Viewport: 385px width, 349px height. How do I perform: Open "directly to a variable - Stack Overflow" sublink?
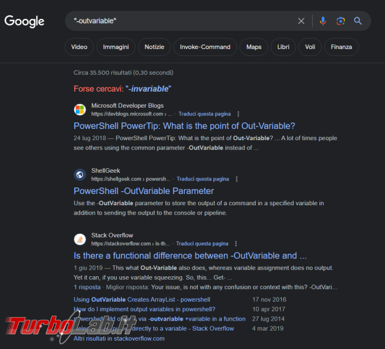[x=182, y=329]
